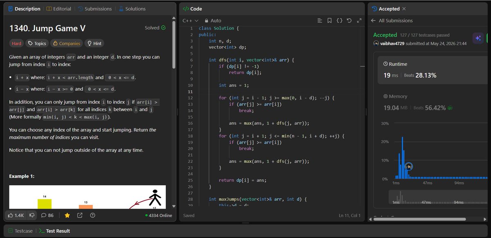Click the Topics tag button
The width and height of the screenshot is (491, 238).
click(37, 43)
